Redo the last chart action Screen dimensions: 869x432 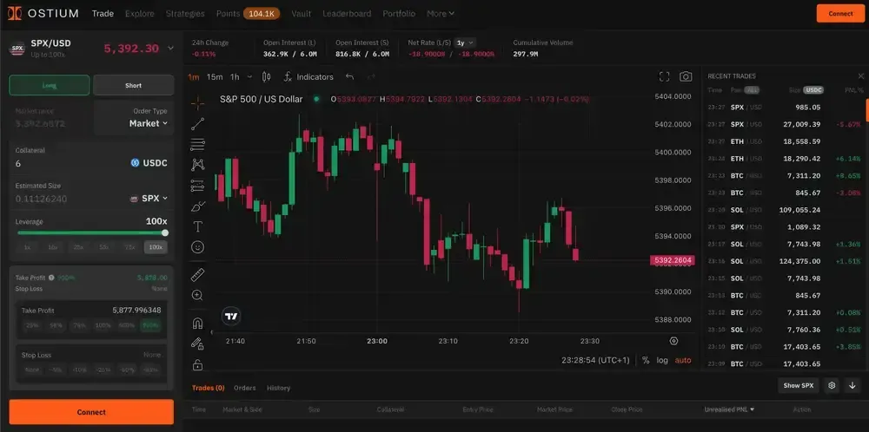click(x=371, y=77)
